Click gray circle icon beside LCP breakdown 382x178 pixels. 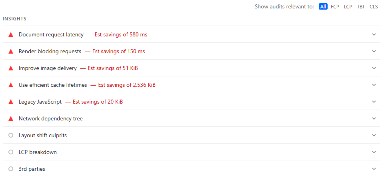click(x=11, y=152)
